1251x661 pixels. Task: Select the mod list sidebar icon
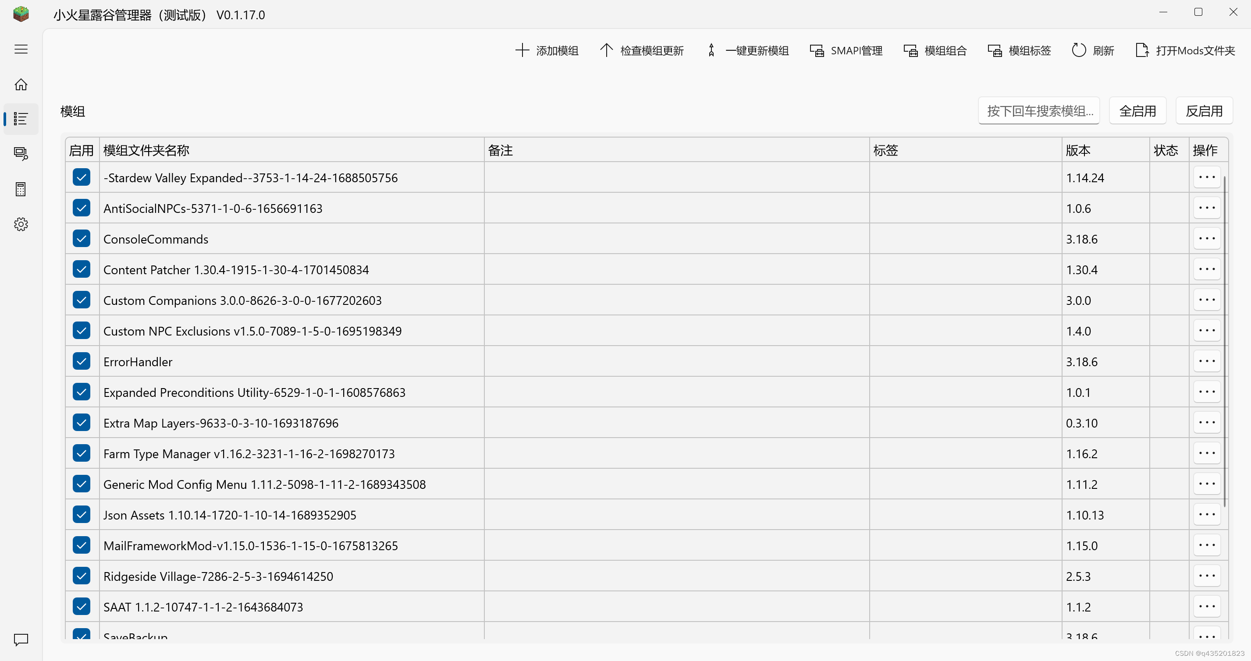21,119
